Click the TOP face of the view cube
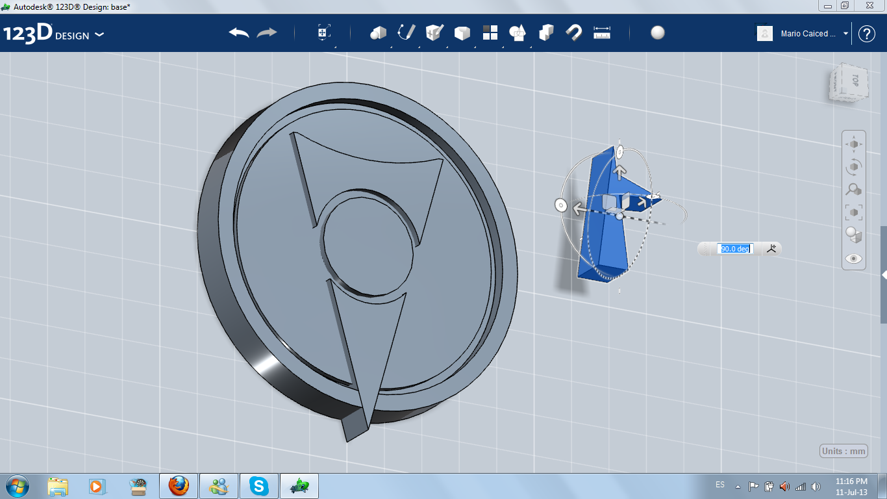This screenshot has width=887, height=499. (x=854, y=81)
